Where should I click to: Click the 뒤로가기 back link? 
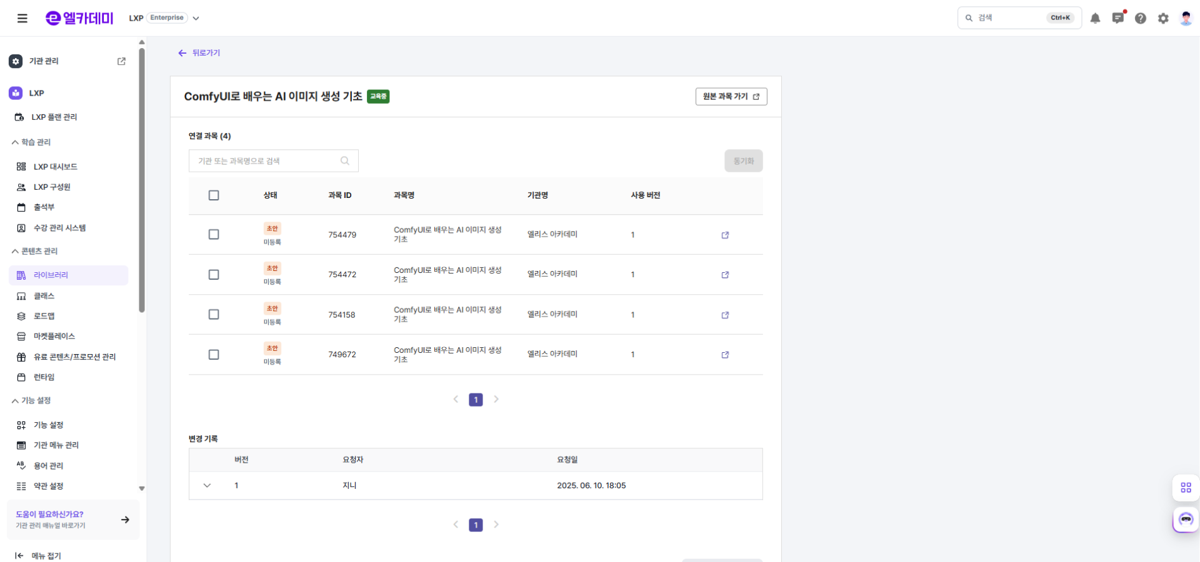[x=199, y=53]
